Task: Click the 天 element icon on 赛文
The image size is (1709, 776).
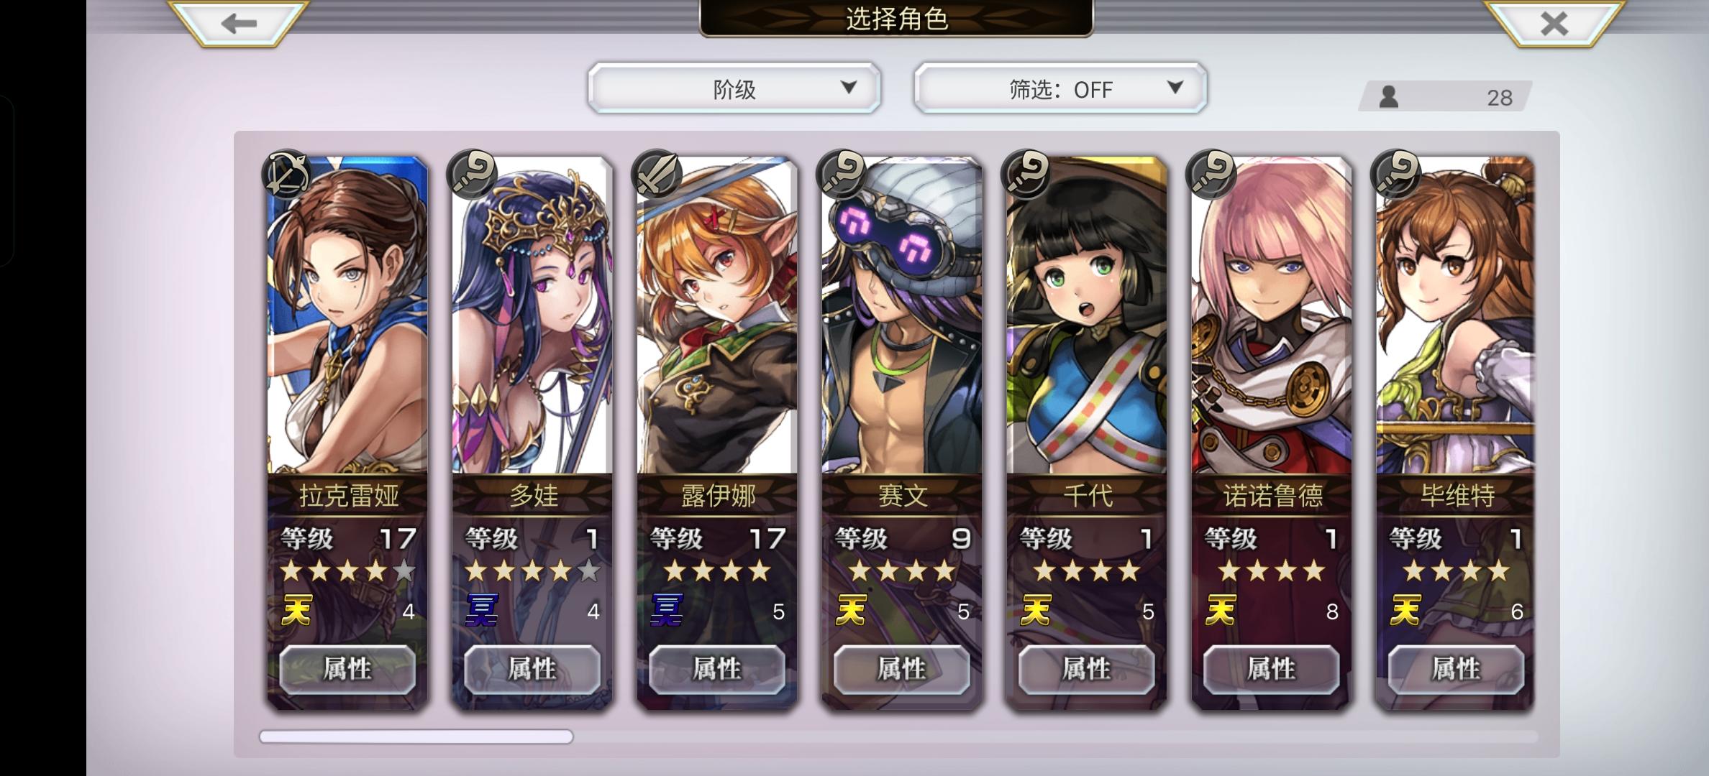Action: pos(851,610)
